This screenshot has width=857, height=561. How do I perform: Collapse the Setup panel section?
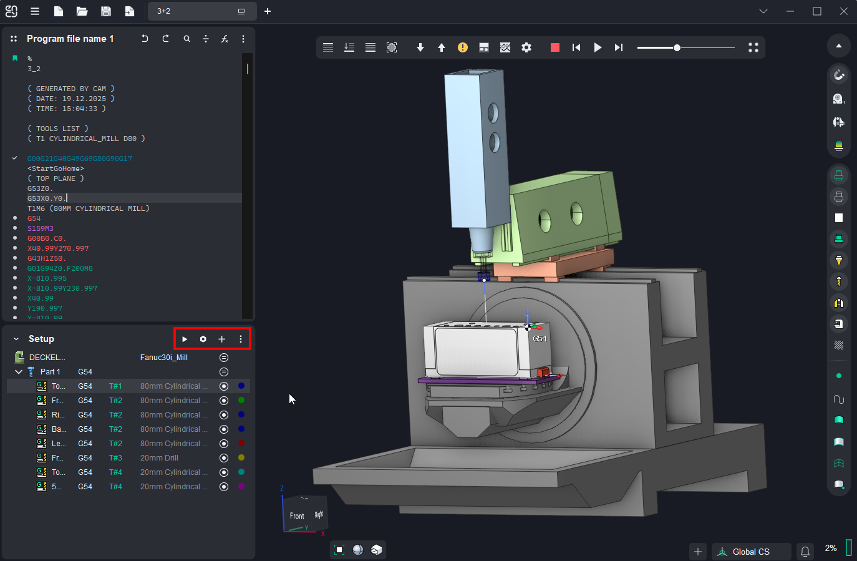(16, 339)
